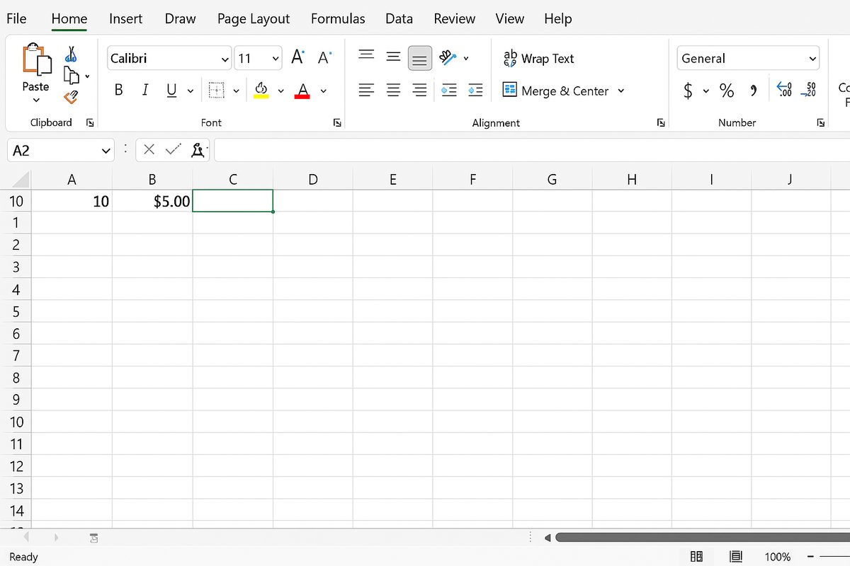Toggle Bold formatting
850x566 pixels.
[x=118, y=90]
